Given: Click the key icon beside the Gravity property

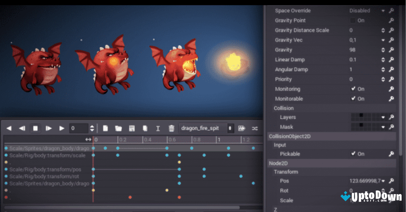Looking at the screenshot, I should 391,50.
